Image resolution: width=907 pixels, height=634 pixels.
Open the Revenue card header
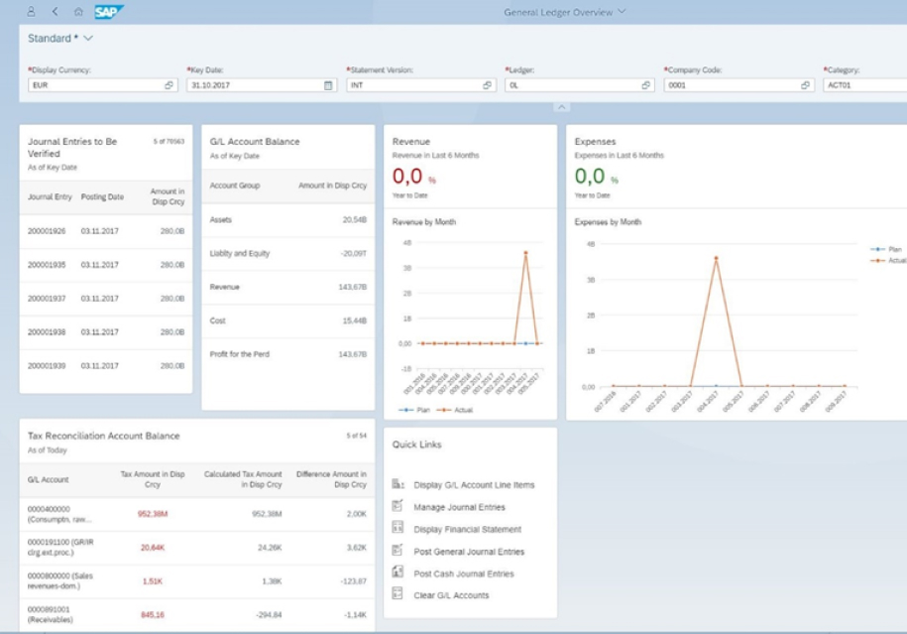(x=470, y=167)
